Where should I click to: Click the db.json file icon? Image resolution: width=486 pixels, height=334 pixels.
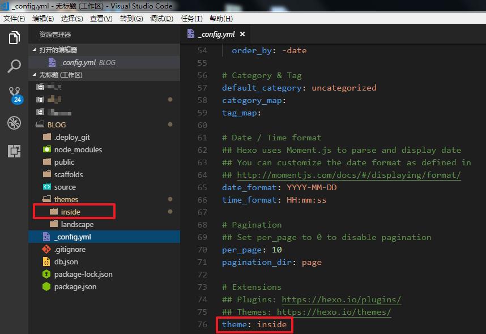coord(46,262)
